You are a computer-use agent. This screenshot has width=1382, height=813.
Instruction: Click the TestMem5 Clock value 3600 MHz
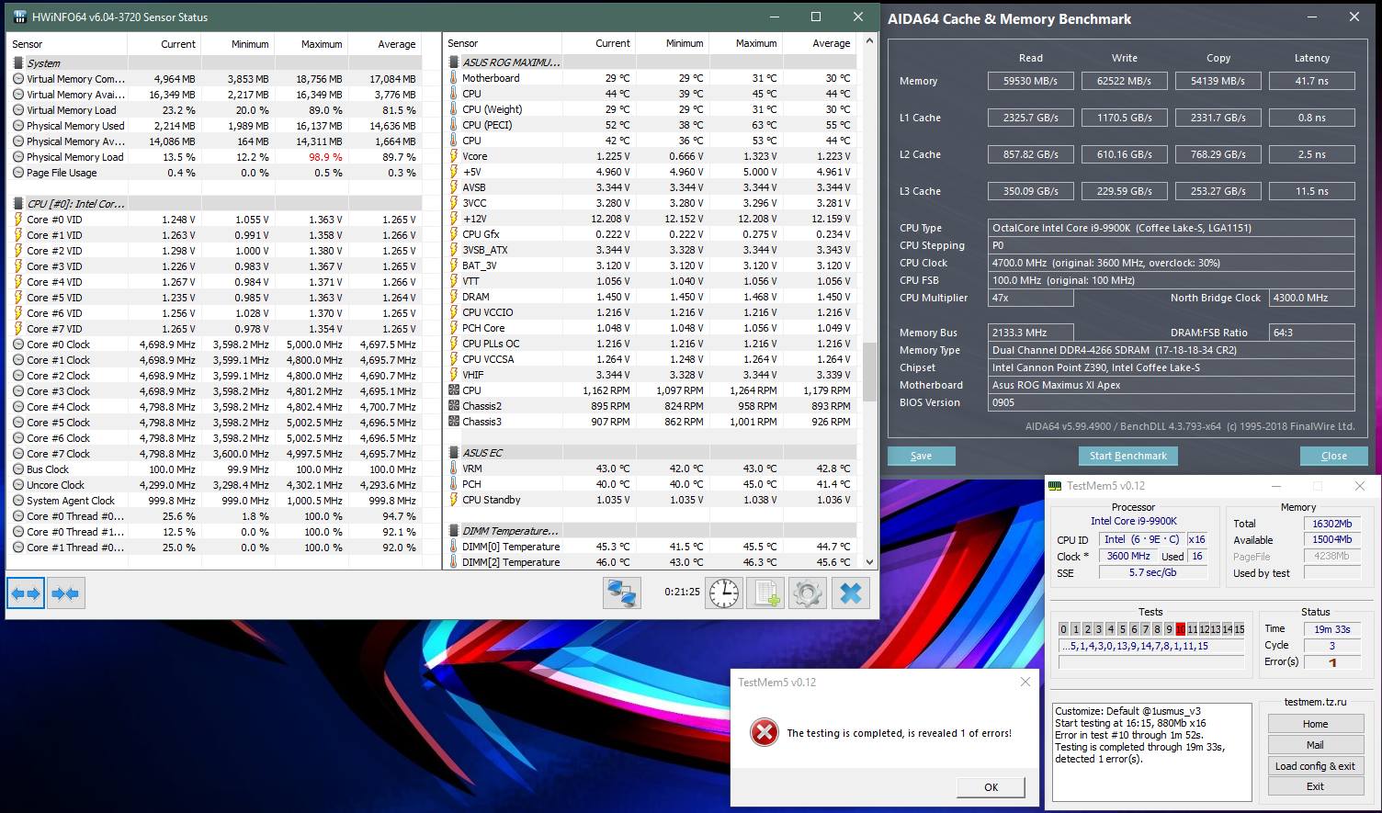1128,556
